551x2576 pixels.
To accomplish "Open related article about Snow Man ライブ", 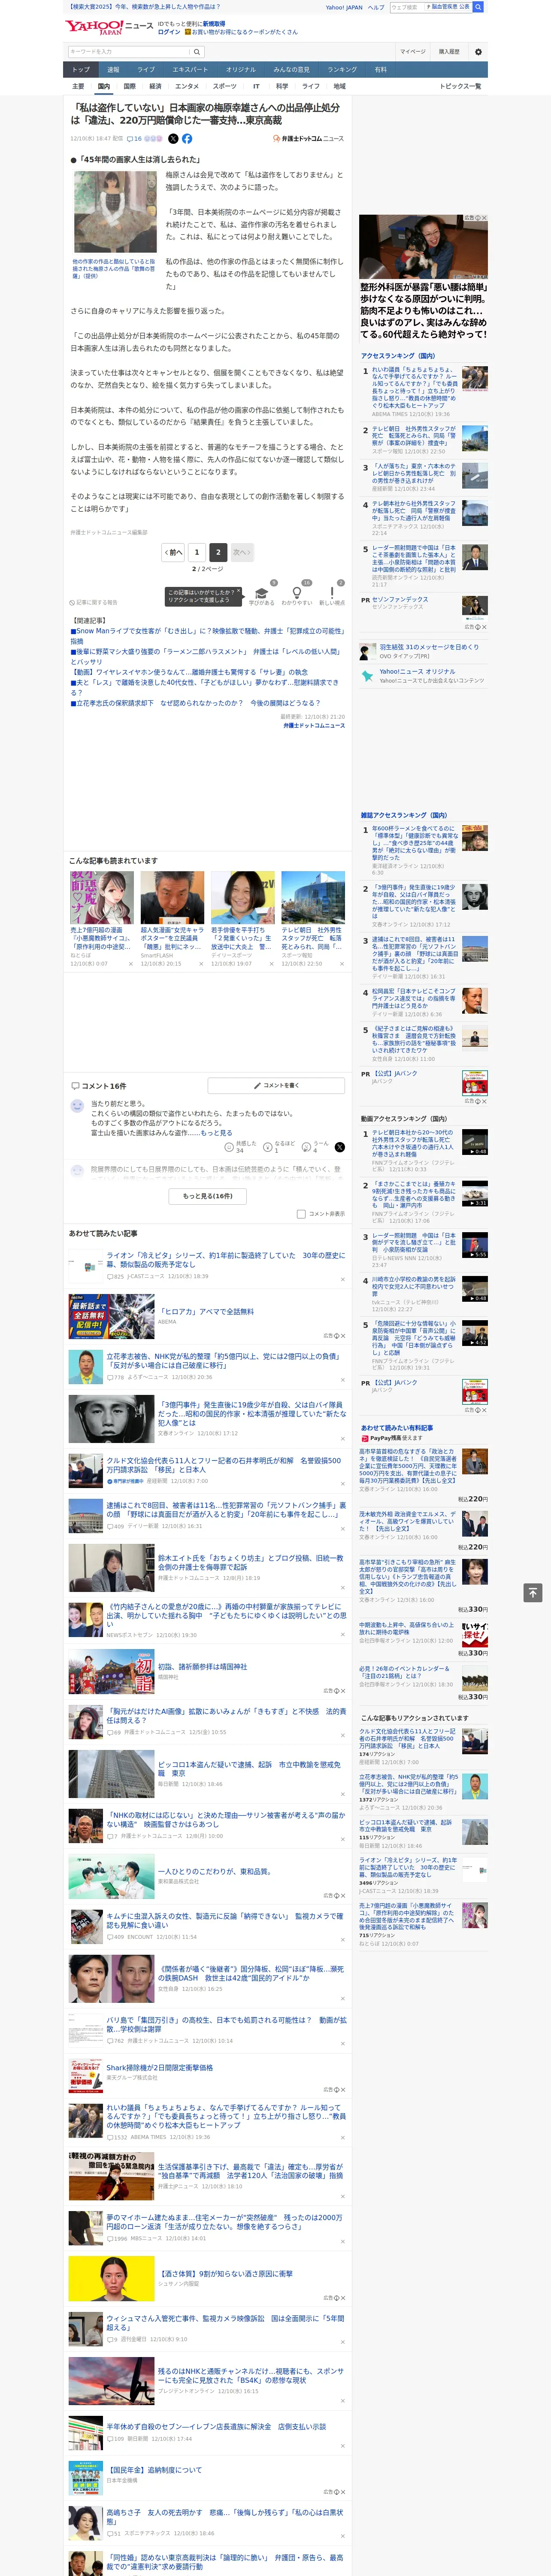I will pos(207,636).
